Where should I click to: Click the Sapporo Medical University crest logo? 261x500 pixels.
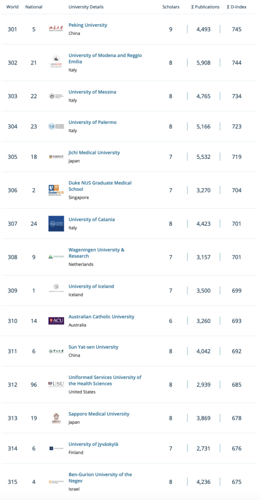[x=56, y=418]
